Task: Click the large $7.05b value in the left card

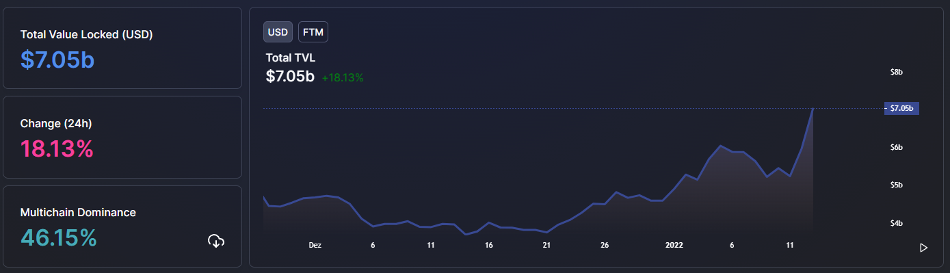Action: [x=57, y=60]
